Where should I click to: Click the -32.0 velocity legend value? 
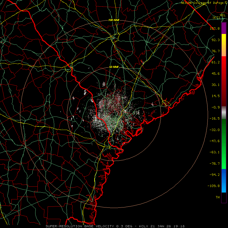click(x=215, y=130)
